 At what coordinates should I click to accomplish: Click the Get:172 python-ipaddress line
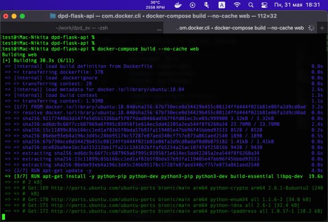pos(164,211)
